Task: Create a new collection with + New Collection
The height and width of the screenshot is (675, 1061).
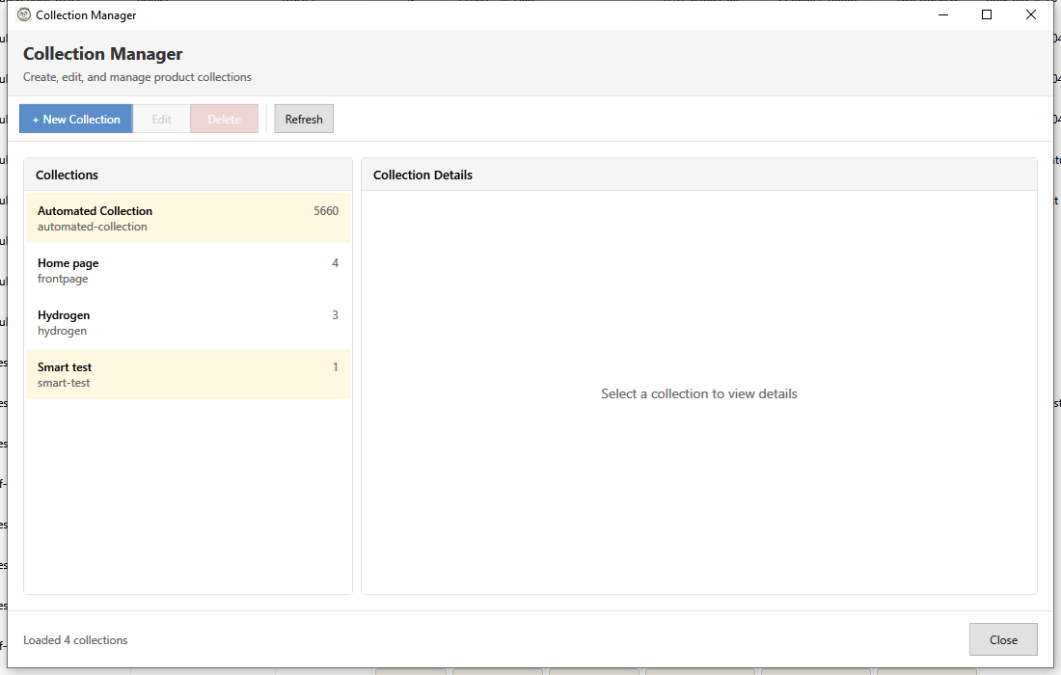Action: coord(76,120)
